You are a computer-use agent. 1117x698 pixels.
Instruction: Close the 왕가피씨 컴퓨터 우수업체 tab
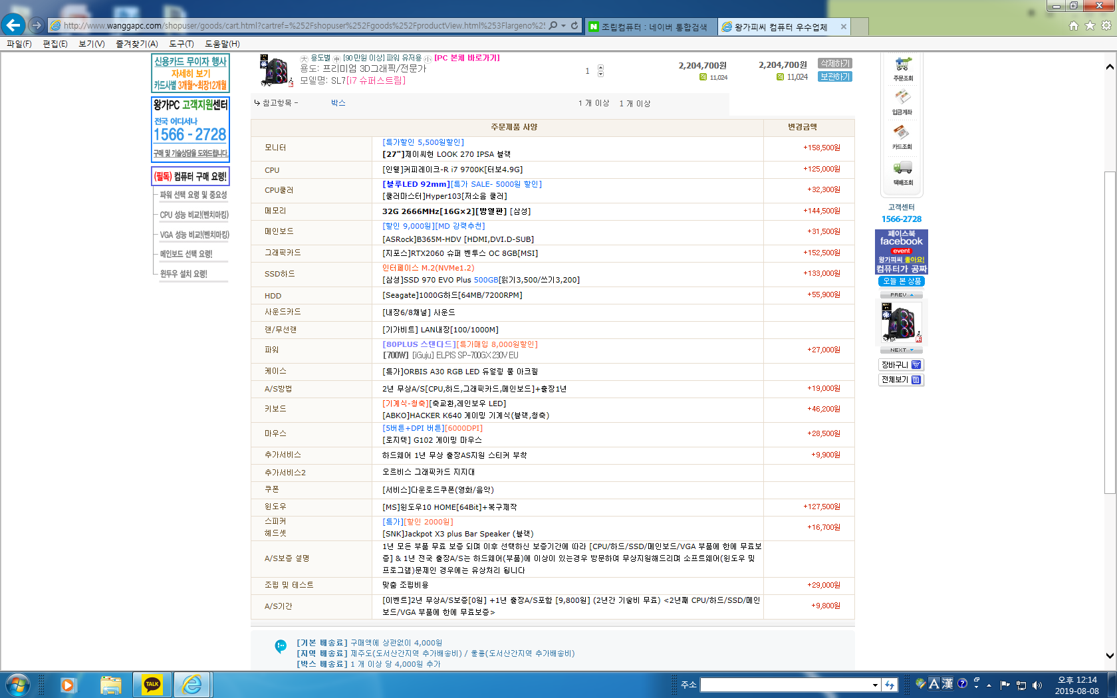pos(844,27)
